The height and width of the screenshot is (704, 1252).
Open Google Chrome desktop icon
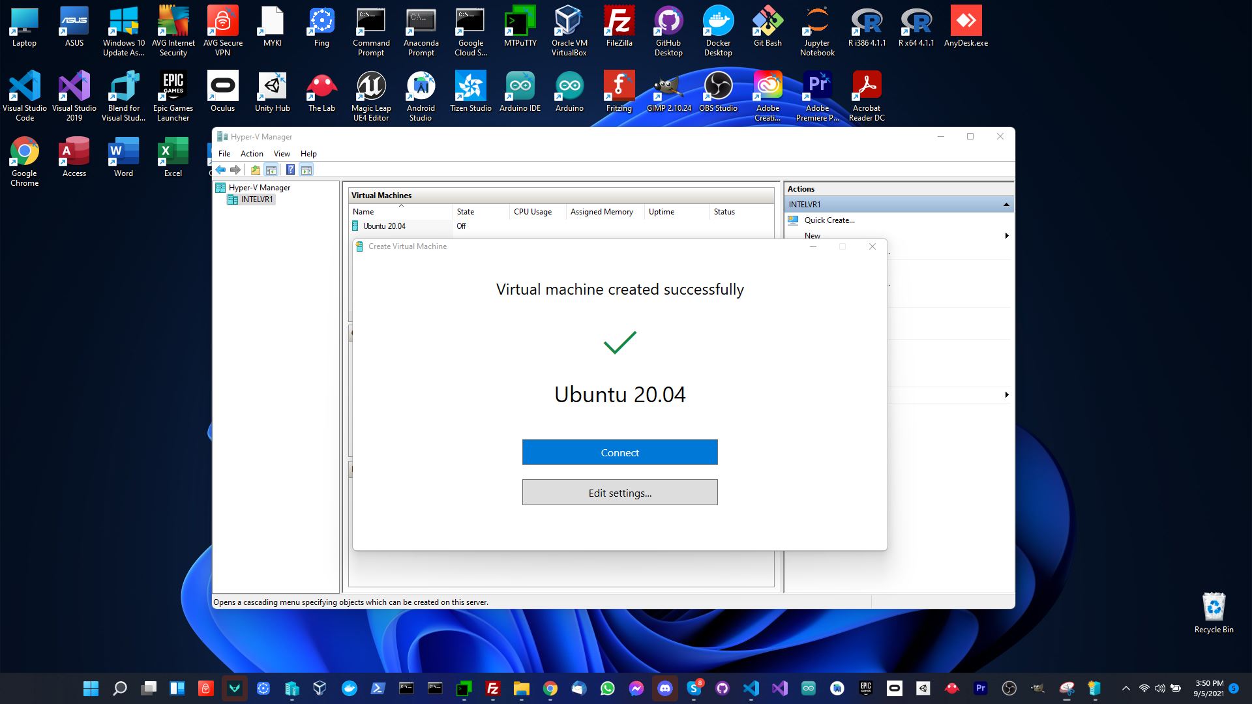coord(25,161)
